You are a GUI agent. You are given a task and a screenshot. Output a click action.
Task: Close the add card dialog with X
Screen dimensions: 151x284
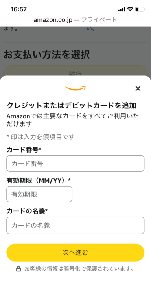click(138, 89)
